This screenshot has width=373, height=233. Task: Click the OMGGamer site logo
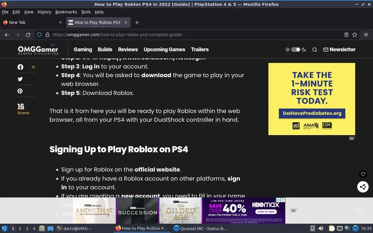point(38,50)
